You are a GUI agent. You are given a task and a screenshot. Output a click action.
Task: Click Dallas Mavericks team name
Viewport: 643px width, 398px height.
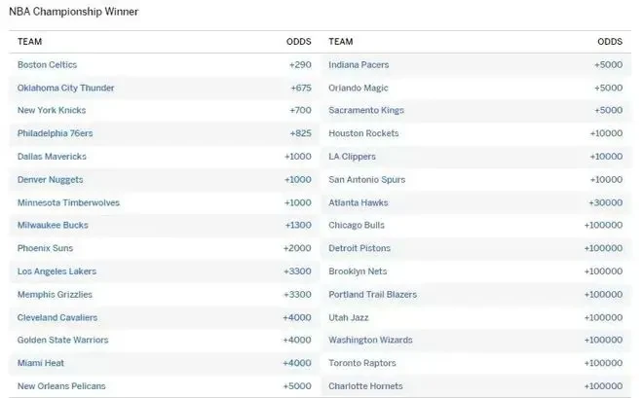(52, 157)
